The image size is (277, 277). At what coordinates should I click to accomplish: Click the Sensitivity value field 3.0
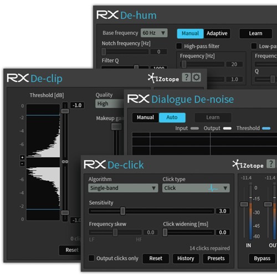coord(223,211)
